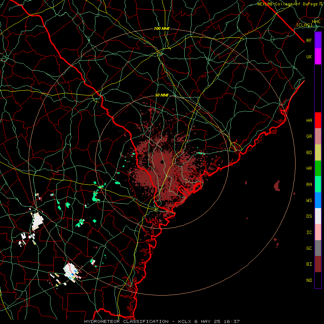Screen dimensions: 324x324
Task: Click the DS legend label
Action: (x=309, y=216)
